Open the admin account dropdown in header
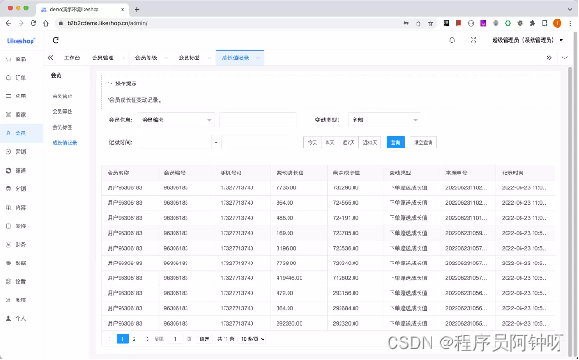 point(527,40)
